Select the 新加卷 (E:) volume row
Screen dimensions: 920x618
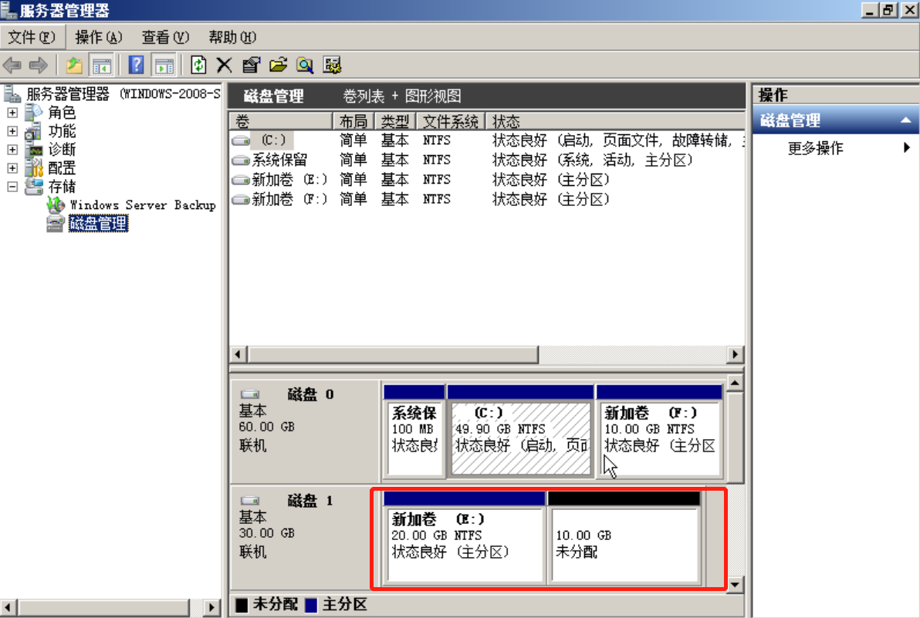tap(487, 180)
